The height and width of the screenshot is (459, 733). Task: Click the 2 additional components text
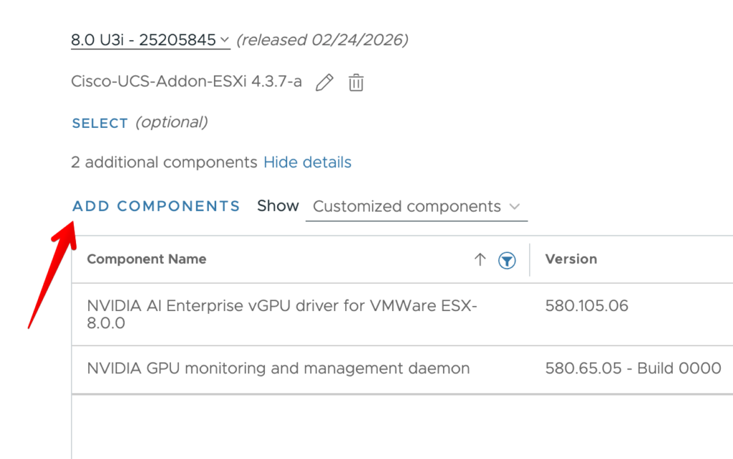click(x=164, y=162)
